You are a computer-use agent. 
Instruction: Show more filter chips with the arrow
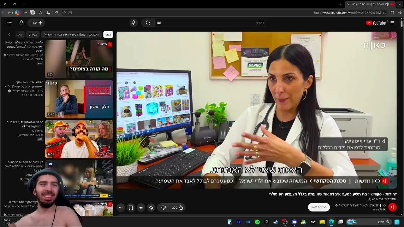click(x=9, y=35)
